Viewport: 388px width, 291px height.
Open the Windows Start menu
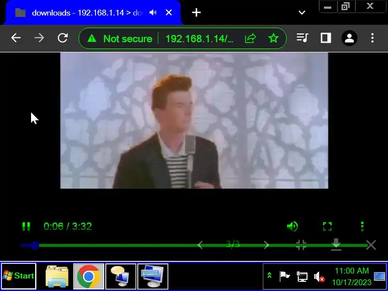pyautogui.click(x=19, y=276)
